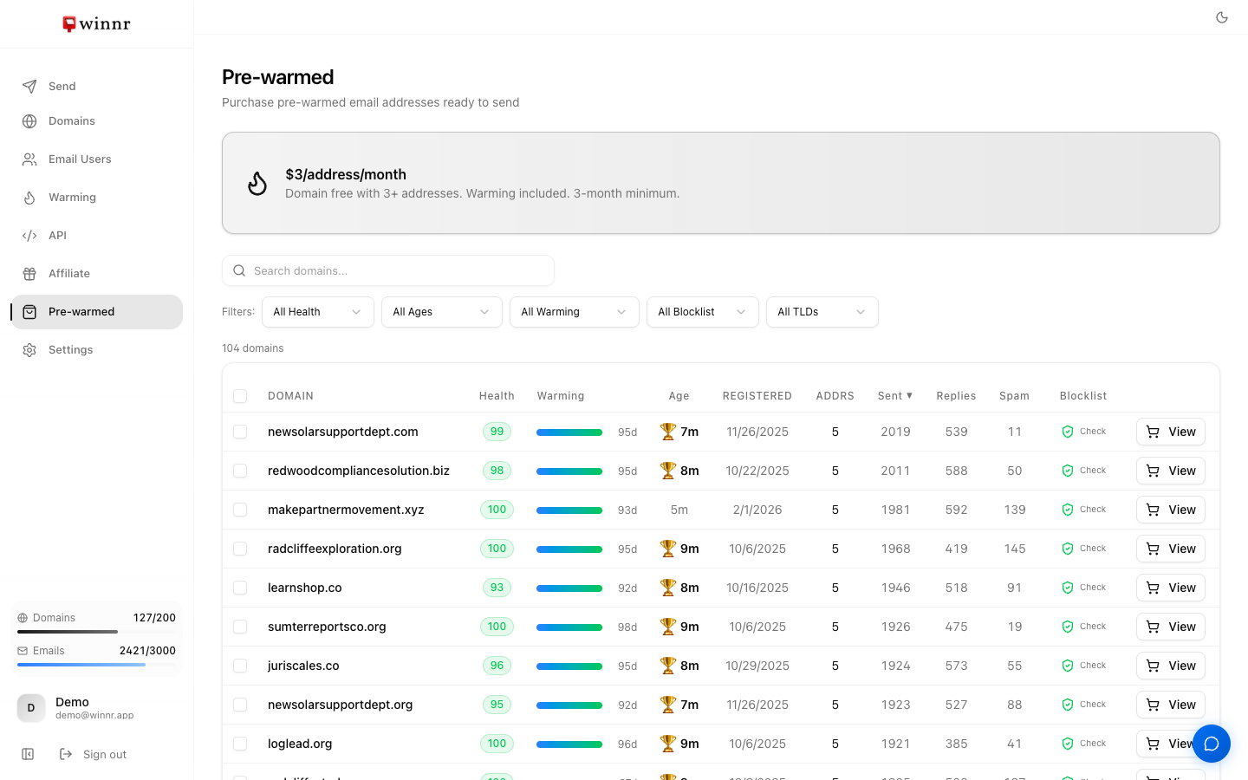
Task: Open the API section
Action: coord(96,236)
